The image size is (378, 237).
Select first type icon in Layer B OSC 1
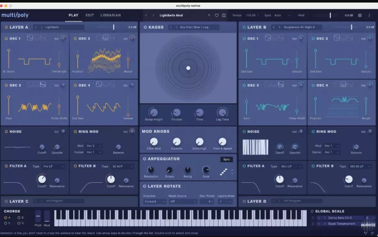coord(268,37)
